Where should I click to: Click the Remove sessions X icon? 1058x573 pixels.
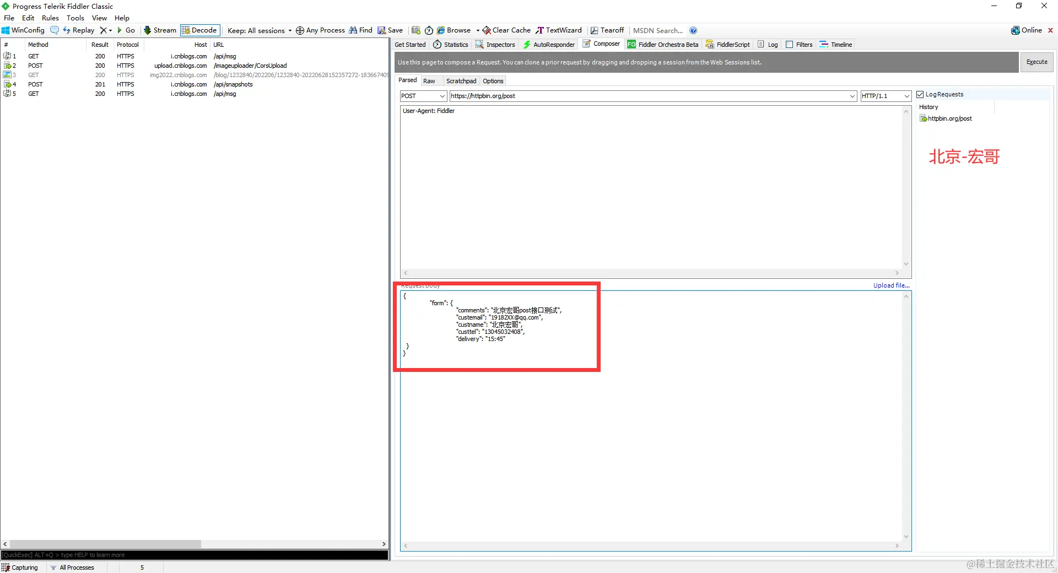click(103, 30)
